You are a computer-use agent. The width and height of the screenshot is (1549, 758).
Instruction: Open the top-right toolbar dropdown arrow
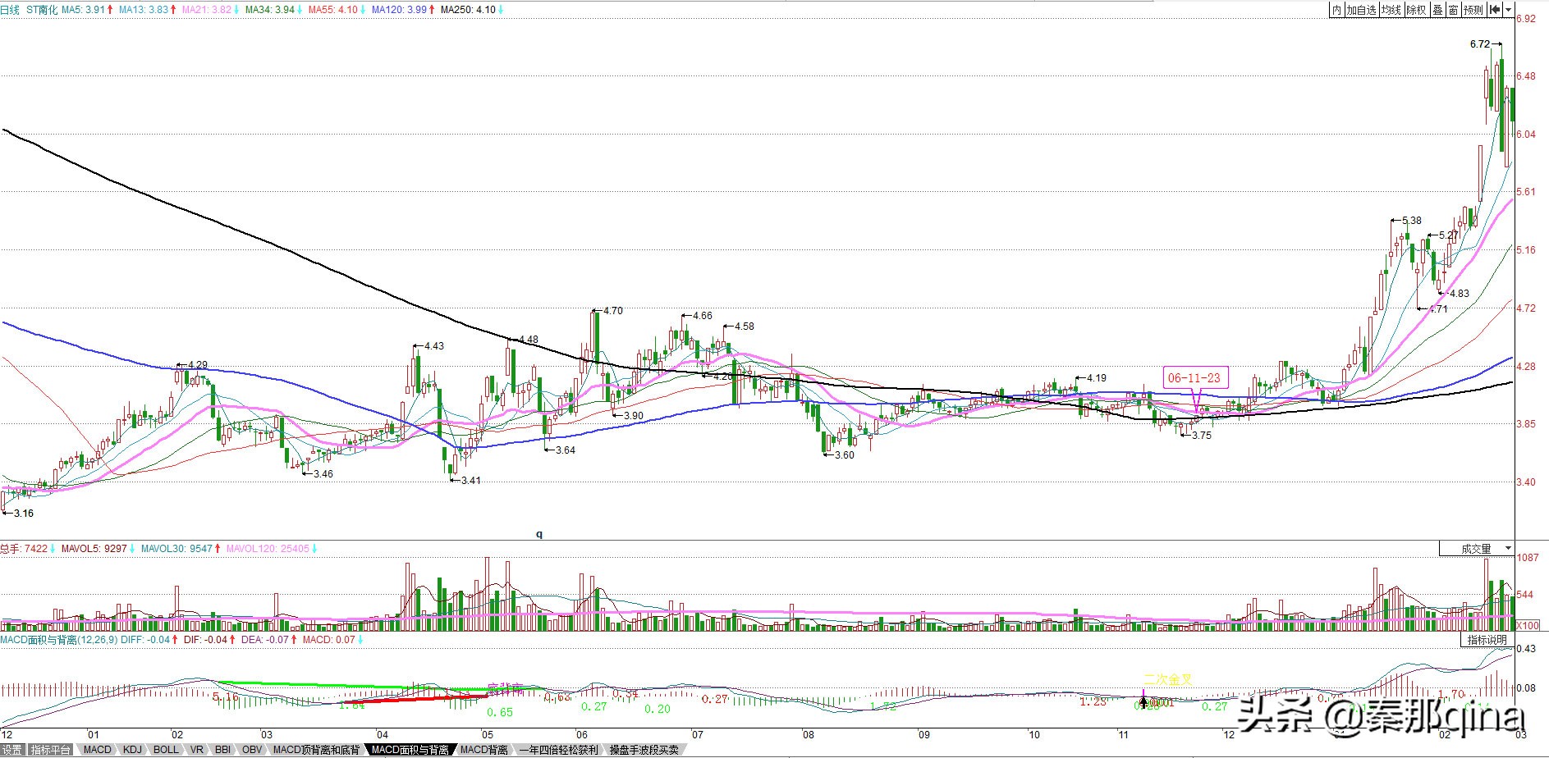coord(1508,10)
